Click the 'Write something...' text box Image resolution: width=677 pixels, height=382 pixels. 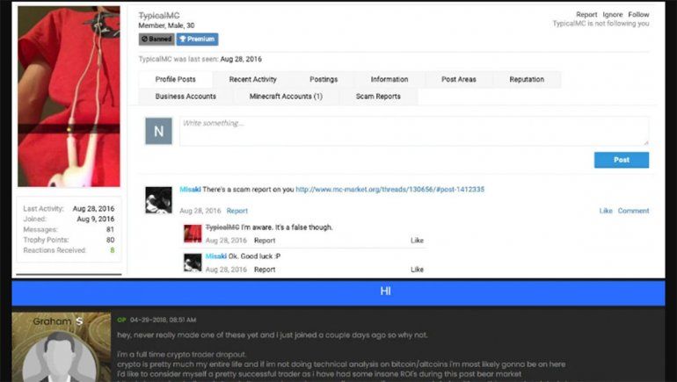pos(413,131)
